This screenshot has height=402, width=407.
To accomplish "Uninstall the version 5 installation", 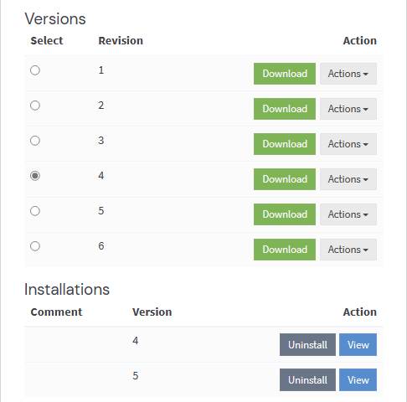I will [x=307, y=380].
